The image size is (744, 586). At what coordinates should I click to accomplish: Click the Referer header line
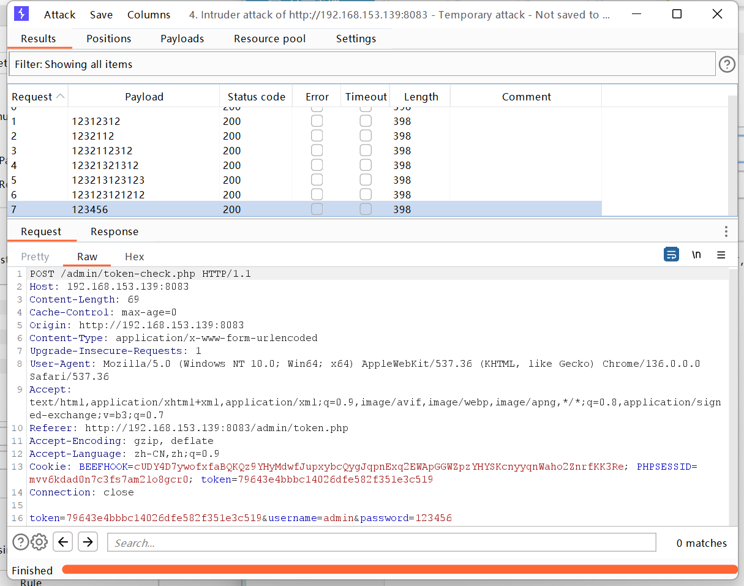pos(189,428)
